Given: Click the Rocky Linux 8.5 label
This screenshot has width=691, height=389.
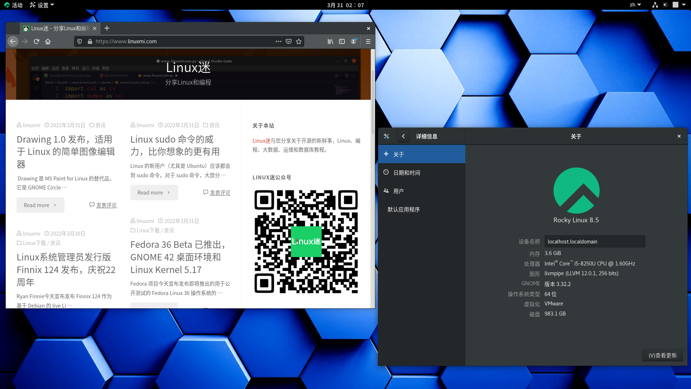Looking at the screenshot, I should coord(576,220).
